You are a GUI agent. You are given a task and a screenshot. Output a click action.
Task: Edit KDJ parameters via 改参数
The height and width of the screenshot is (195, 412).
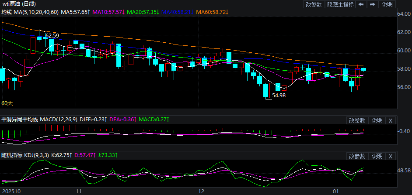tap(357, 156)
